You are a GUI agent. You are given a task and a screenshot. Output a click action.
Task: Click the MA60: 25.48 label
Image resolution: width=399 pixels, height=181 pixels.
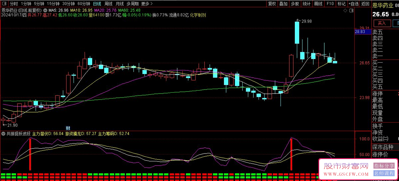click(130, 10)
